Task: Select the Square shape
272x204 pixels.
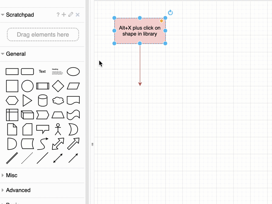Action: (x=12, y=86)
